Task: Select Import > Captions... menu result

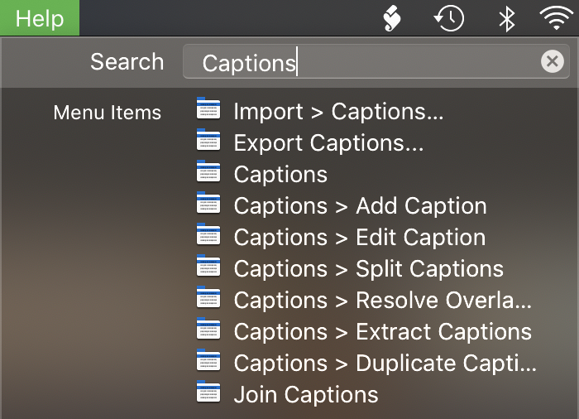Action: 338,112
